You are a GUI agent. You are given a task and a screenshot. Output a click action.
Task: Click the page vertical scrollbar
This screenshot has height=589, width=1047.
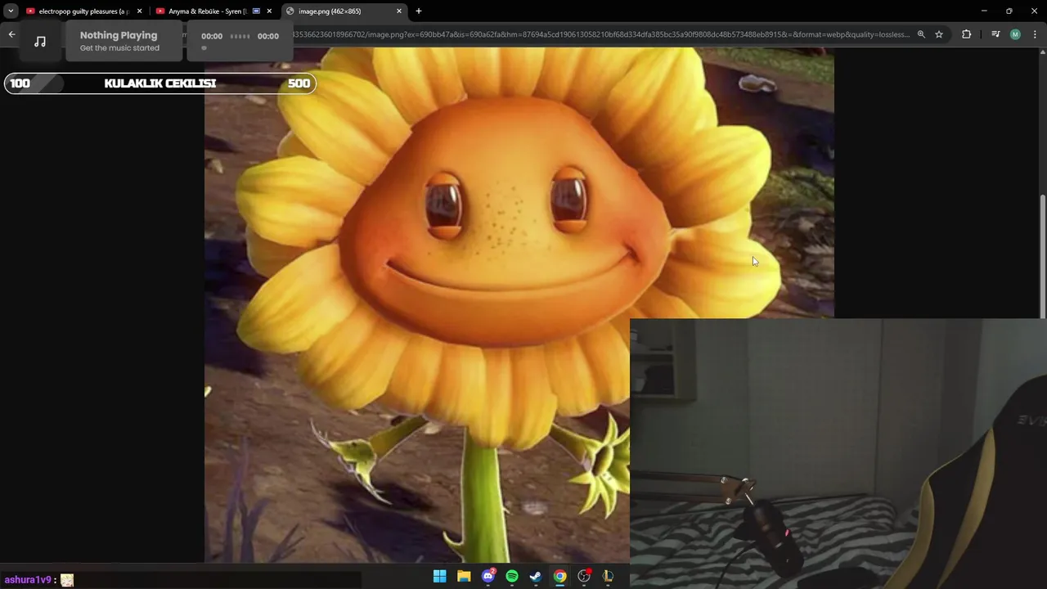(x=1042, y=255)
